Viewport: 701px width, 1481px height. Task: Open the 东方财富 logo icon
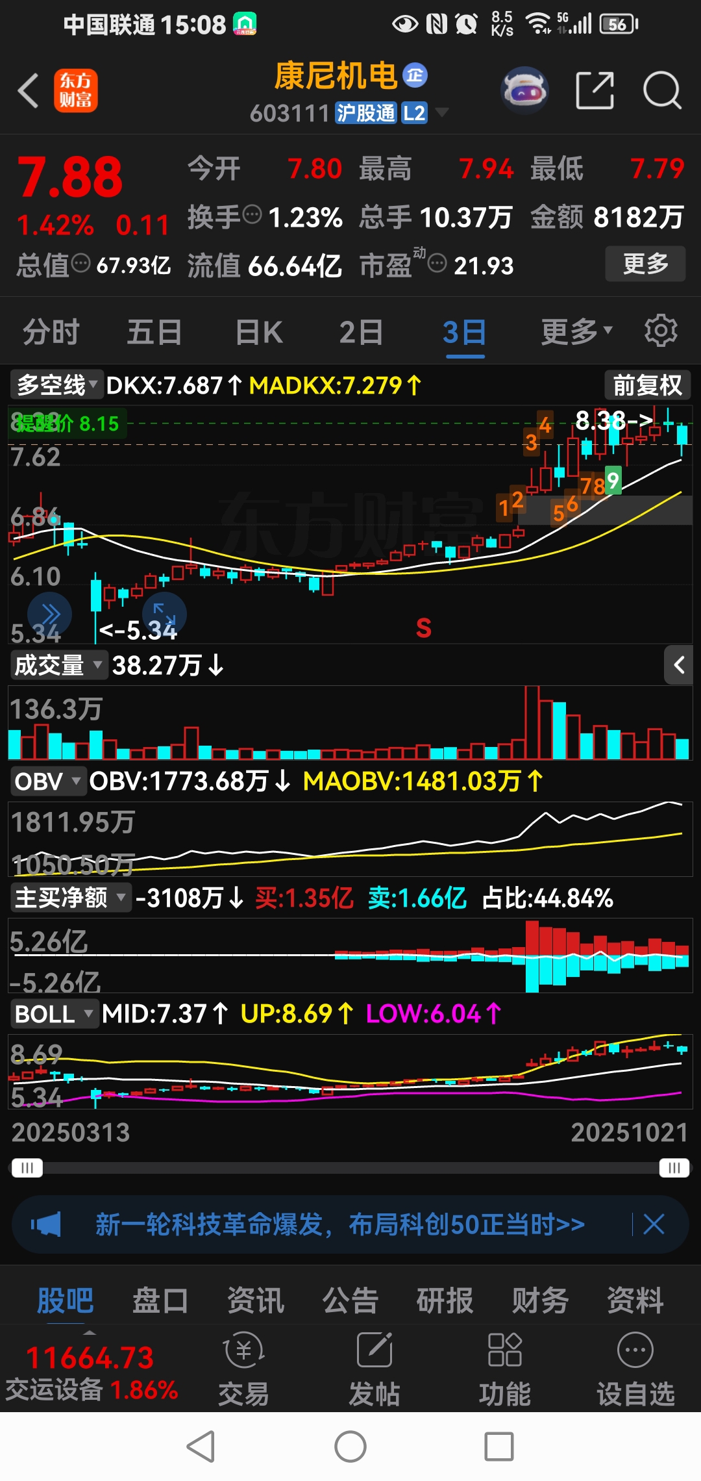pos(75,90)
